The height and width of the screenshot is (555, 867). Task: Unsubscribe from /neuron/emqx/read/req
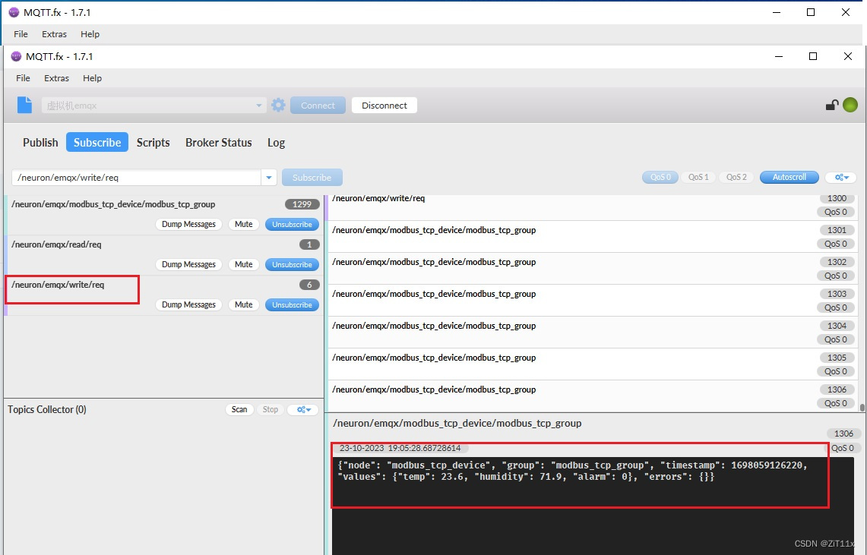tap(292, 264)
